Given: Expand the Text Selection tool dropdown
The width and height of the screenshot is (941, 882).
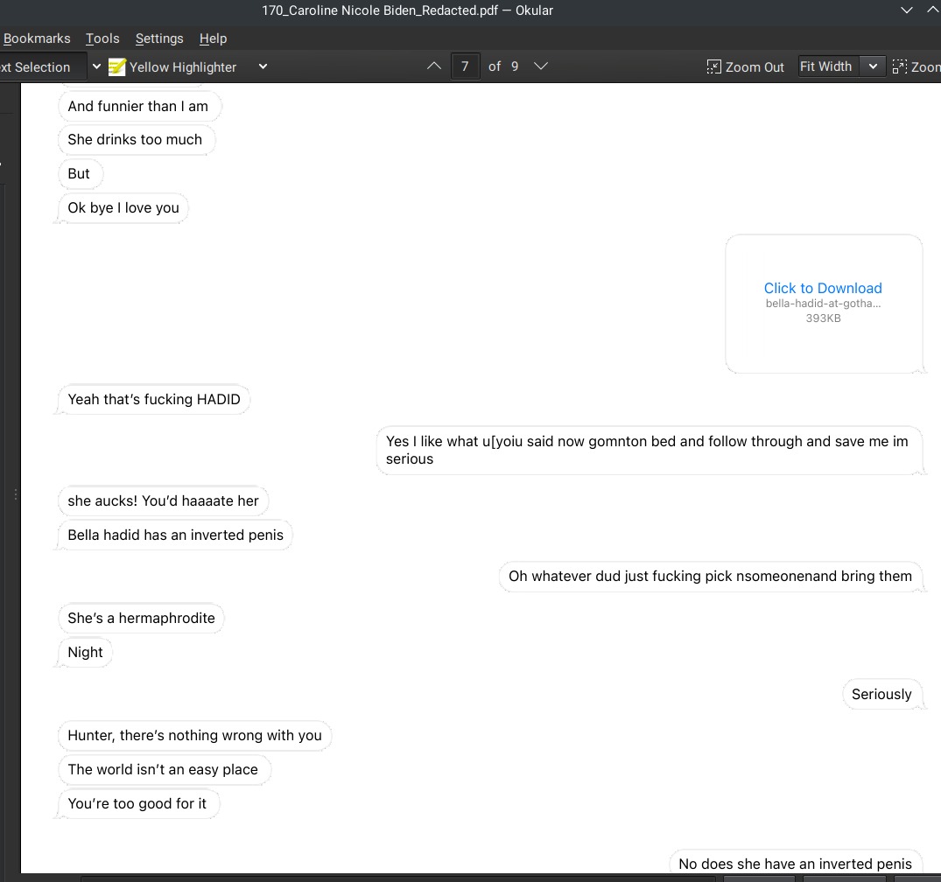Looking at the screenshot, I should click(96, 66).
